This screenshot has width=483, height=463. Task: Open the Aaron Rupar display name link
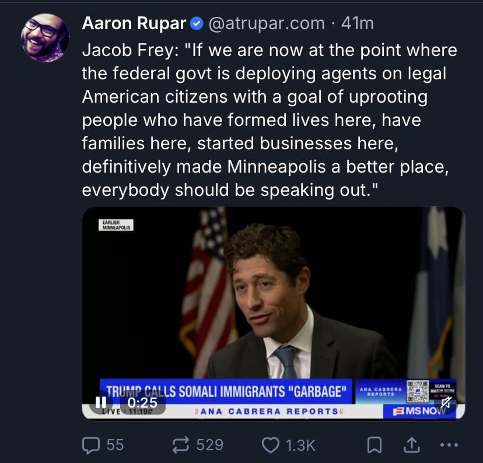click(134, 23)
